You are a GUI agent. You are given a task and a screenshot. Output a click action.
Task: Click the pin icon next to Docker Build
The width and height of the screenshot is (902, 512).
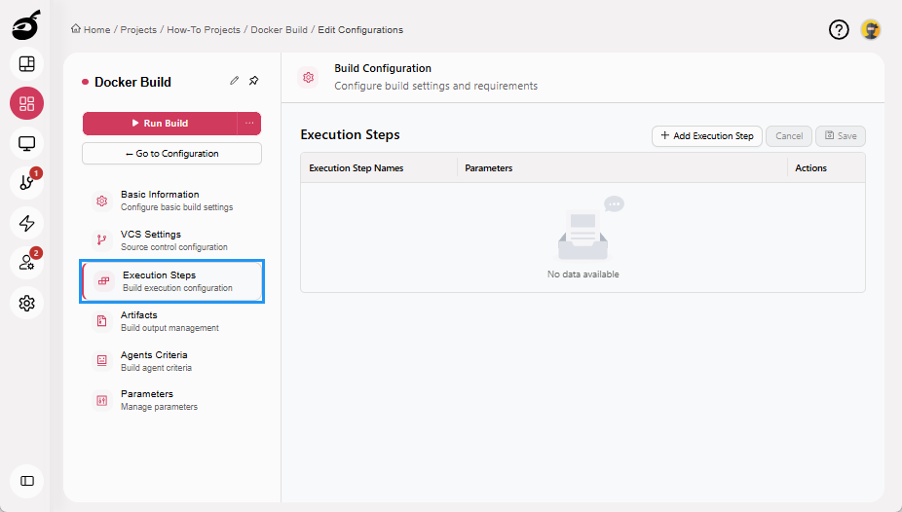click(x=253, y=81)
